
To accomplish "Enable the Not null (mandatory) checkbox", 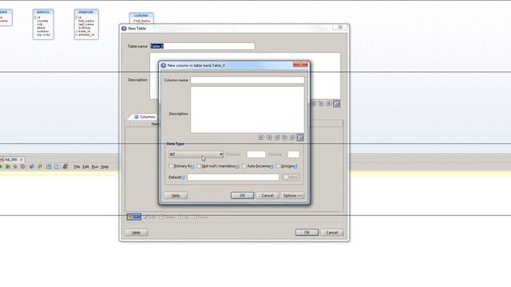I will [x=199, y=166].
